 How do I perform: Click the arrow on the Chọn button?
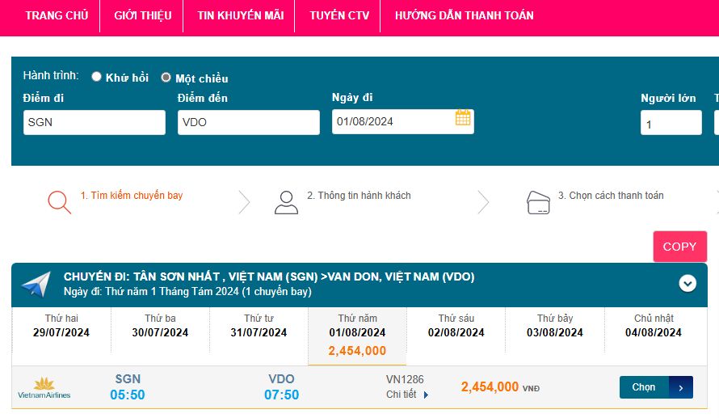tap(681, 387)
